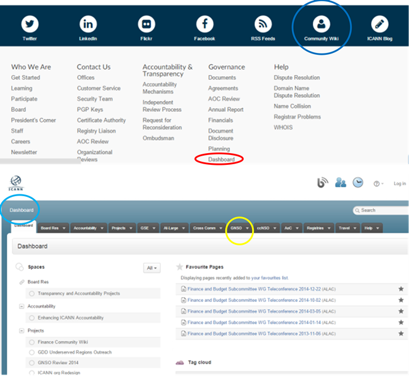Click into the wiki Search field
The height and width of the screenshot is (385, 409).
pyautogui.click(x=381, y=210)
